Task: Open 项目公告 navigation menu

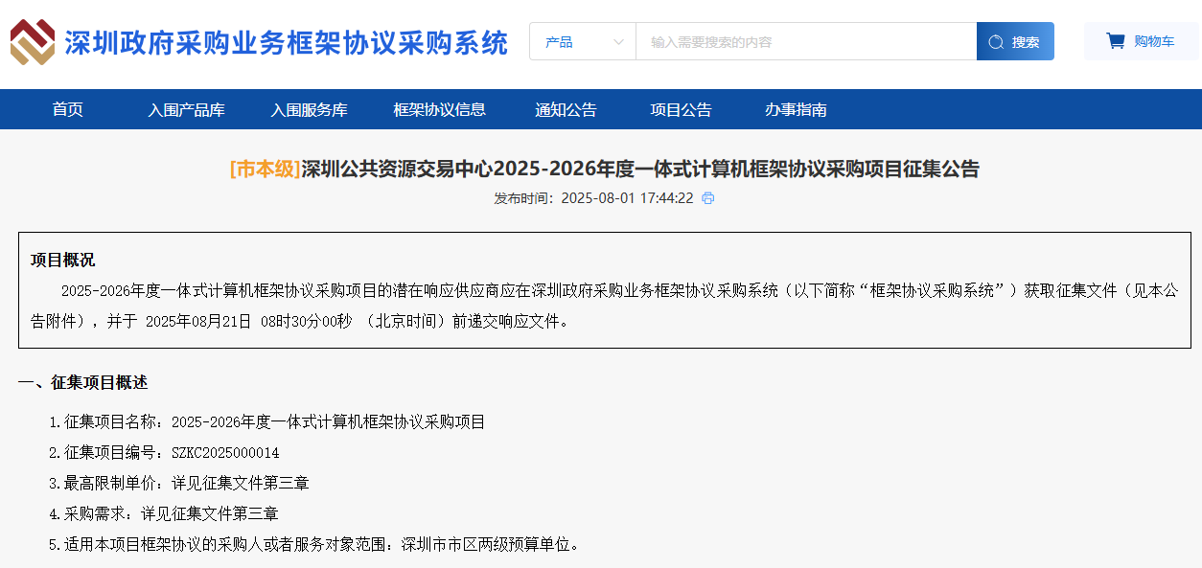Action: [681, 109]
